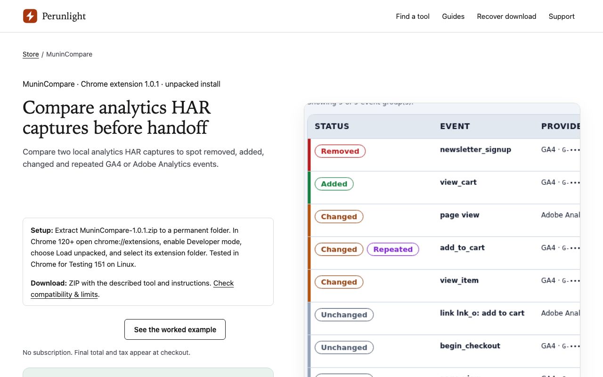Viewport: 603px width, 377px height.
Task: Click the Chrome extension 1.0.1 version line
Action: (122, 84)
